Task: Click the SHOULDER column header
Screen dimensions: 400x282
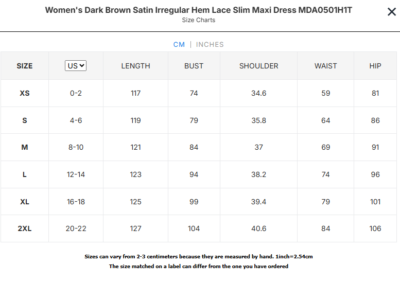Action: tap(258, 66)
